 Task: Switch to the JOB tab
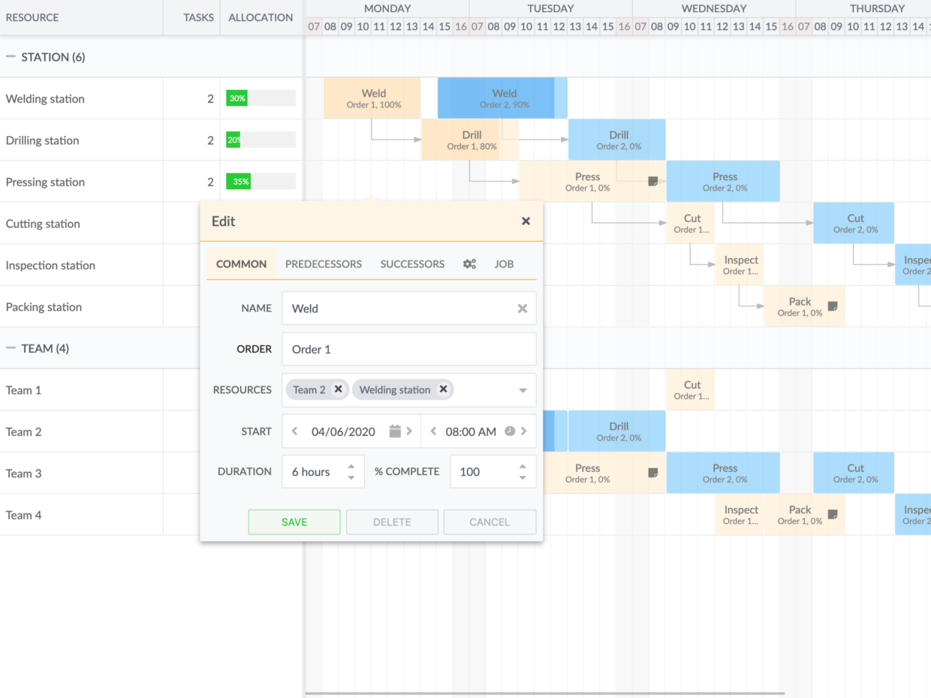tap(504, 264)
